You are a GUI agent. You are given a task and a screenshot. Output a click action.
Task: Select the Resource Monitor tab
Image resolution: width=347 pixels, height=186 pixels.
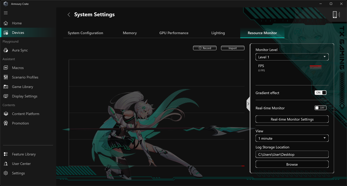click(262, 33)
